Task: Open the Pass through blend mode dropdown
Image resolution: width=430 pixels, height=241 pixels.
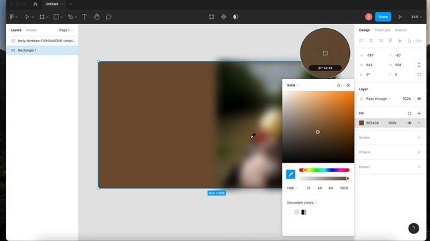Action: pos(378,98)
